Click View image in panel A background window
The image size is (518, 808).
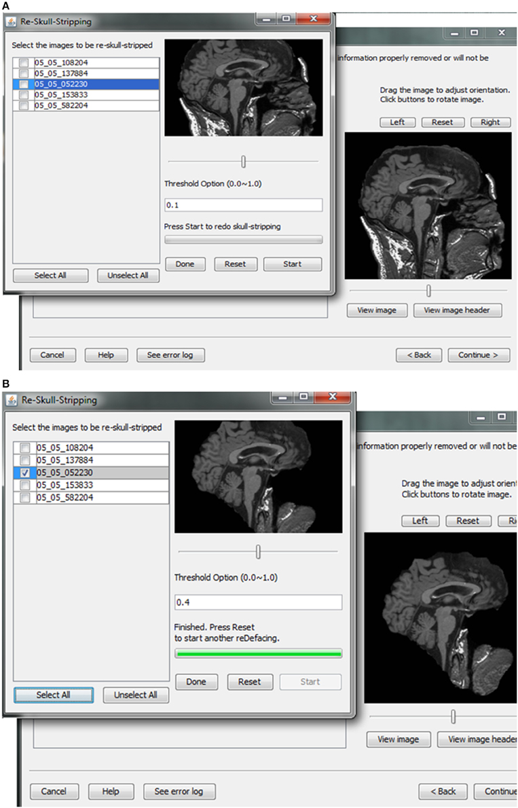(377, 310)
